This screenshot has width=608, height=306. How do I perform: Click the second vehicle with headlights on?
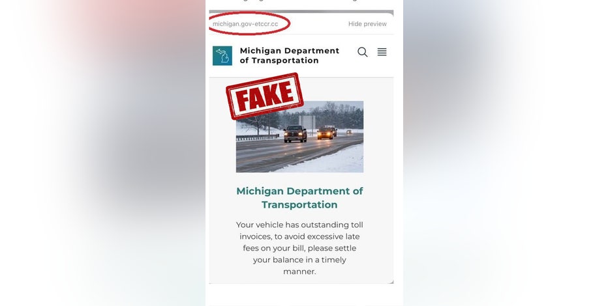click(325, 133)
